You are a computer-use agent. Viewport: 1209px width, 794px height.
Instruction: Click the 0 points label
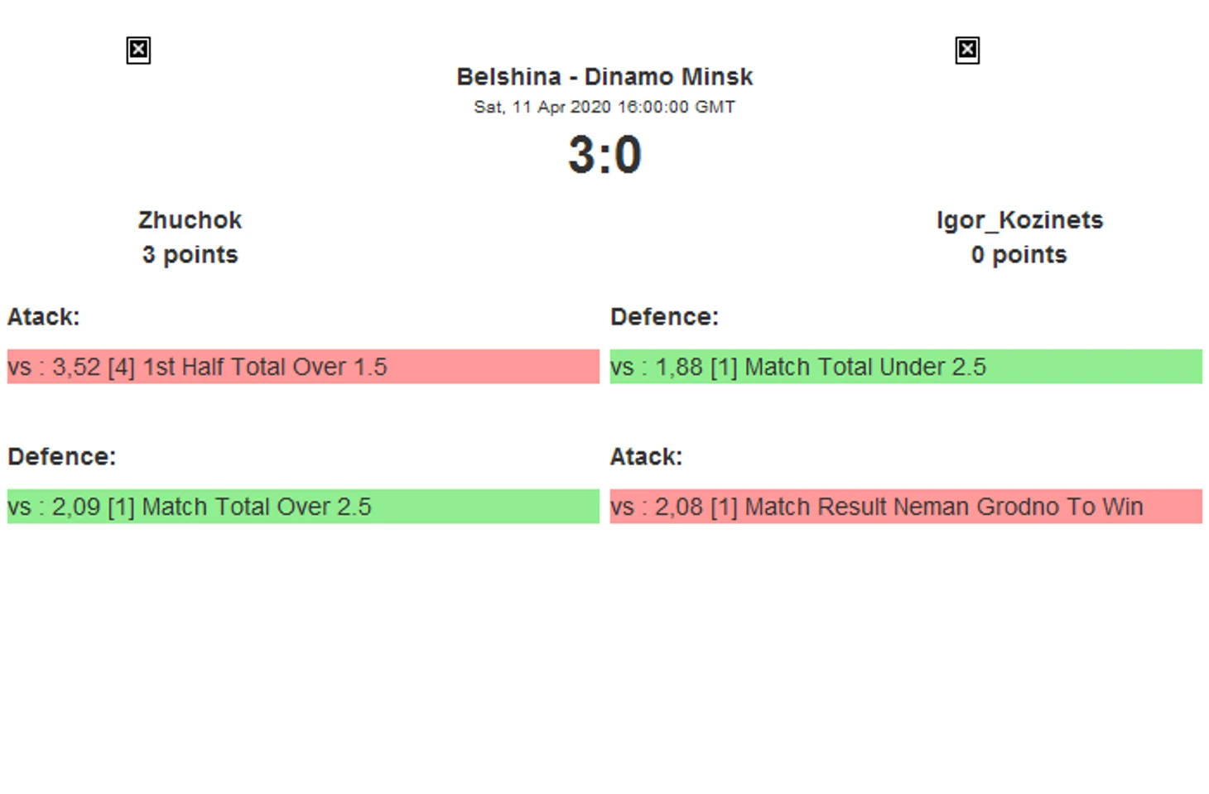(1019, 255)
